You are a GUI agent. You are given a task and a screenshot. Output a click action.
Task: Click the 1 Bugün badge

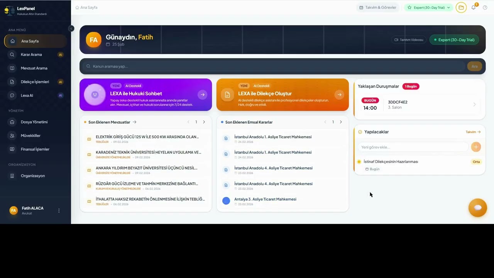coord(411,86)
